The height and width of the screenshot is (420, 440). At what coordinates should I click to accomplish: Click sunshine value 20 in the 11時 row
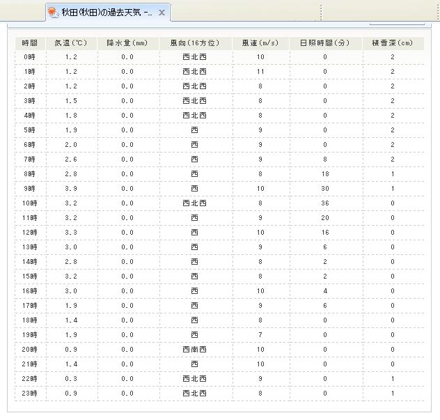325,218
